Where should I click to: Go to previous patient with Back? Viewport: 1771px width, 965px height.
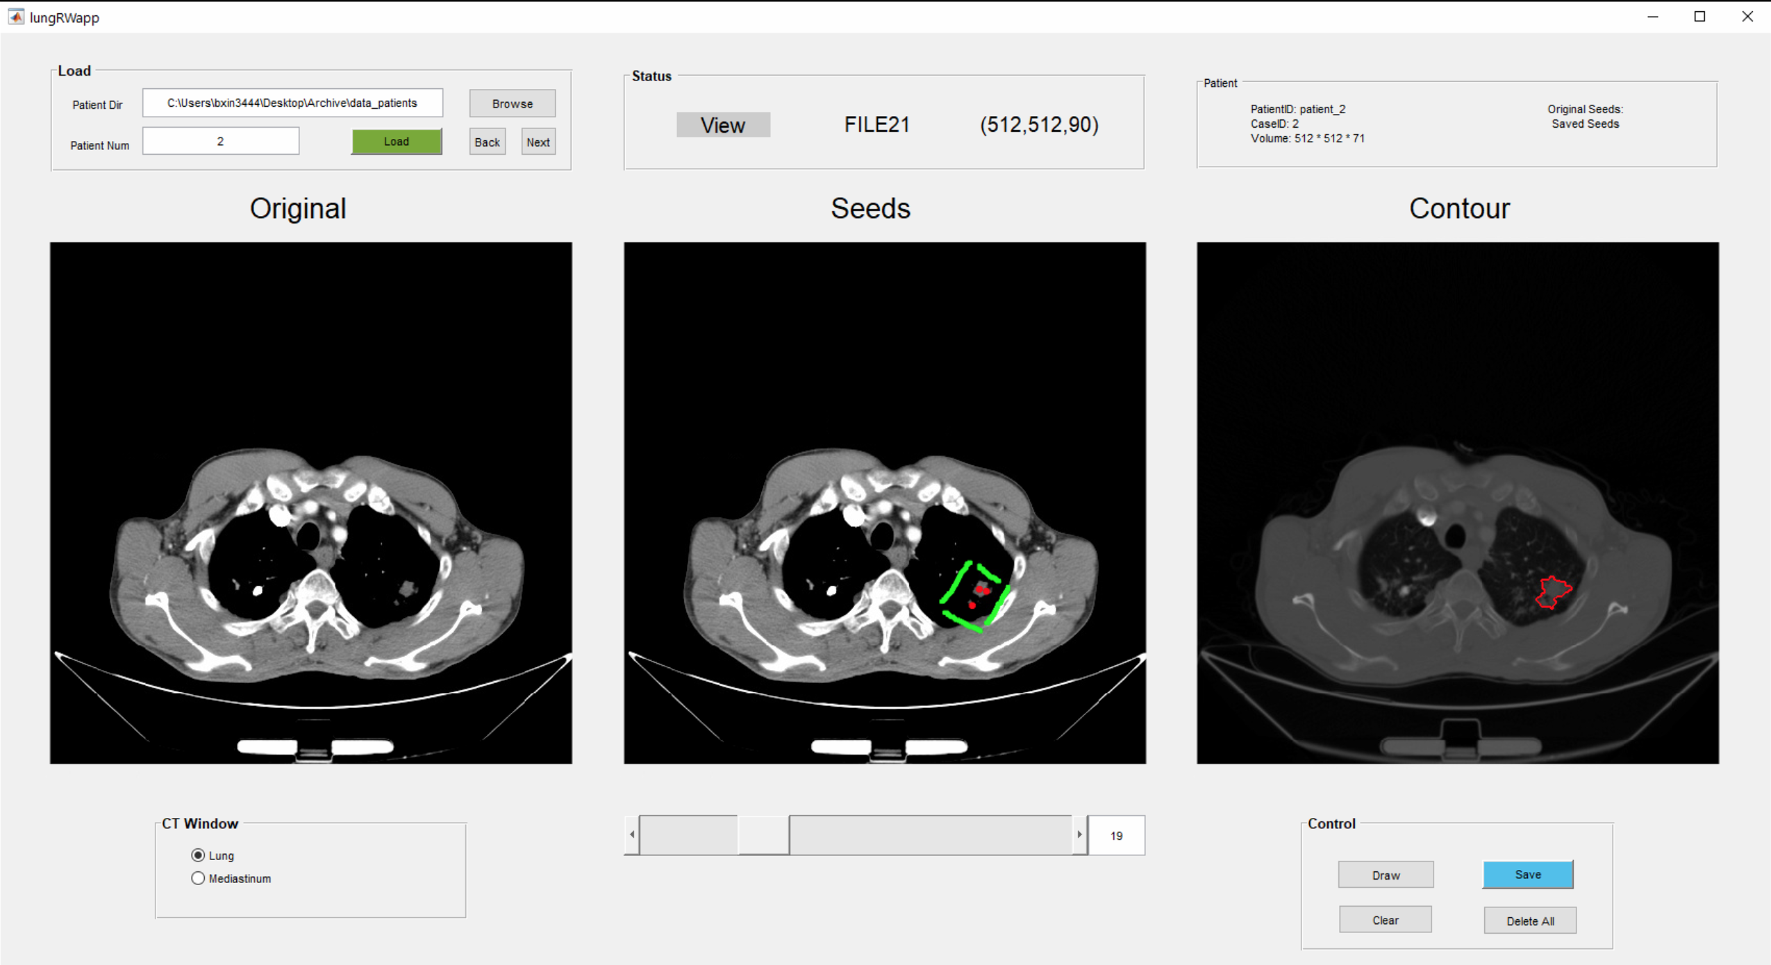pos(487,141)
